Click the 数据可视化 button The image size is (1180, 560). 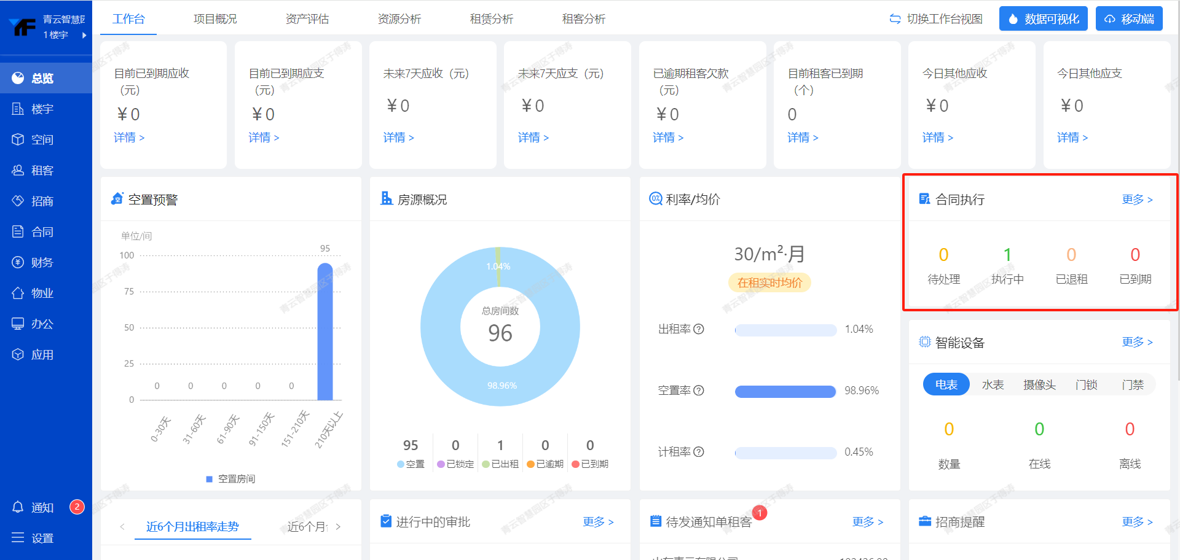click(x=1043, y=19)
